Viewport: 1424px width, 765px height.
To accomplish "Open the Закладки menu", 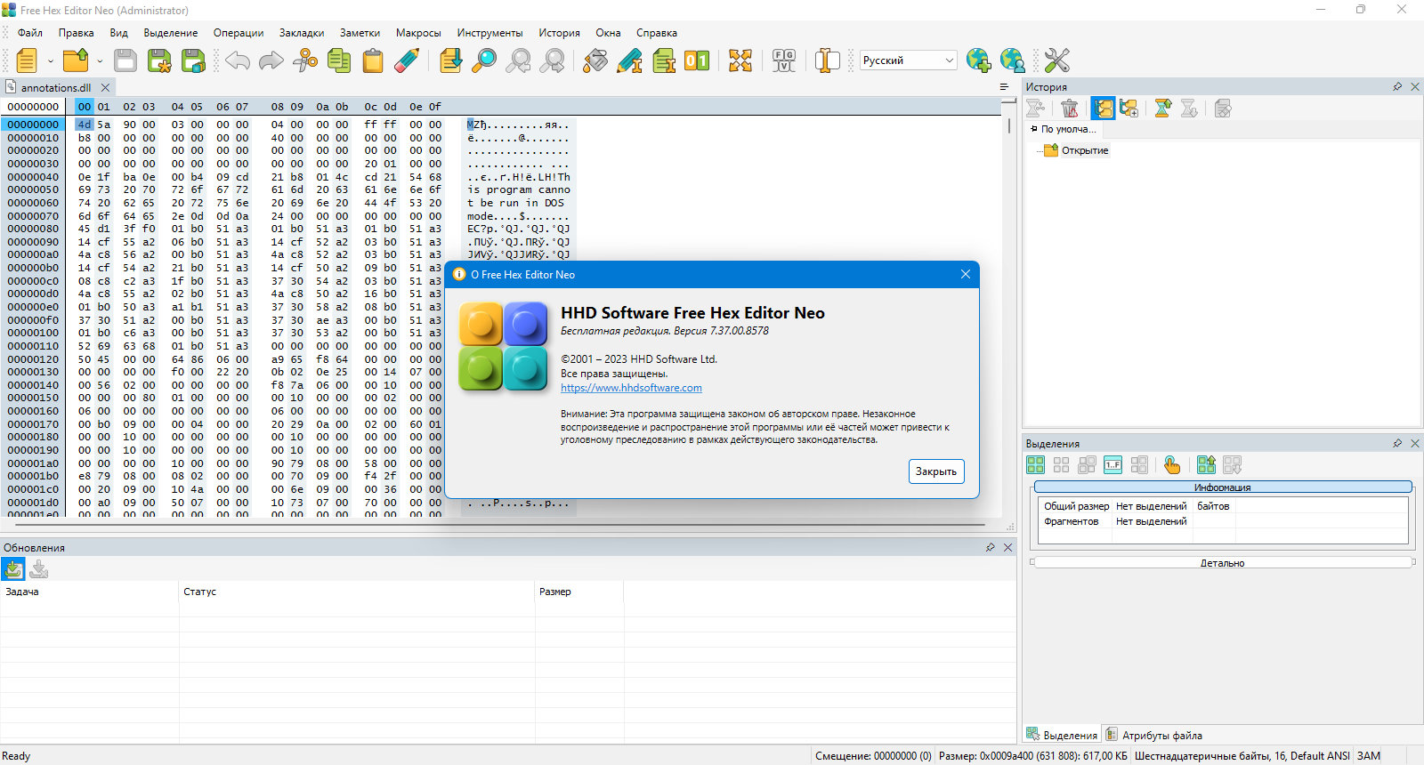I will click(302, 33).
